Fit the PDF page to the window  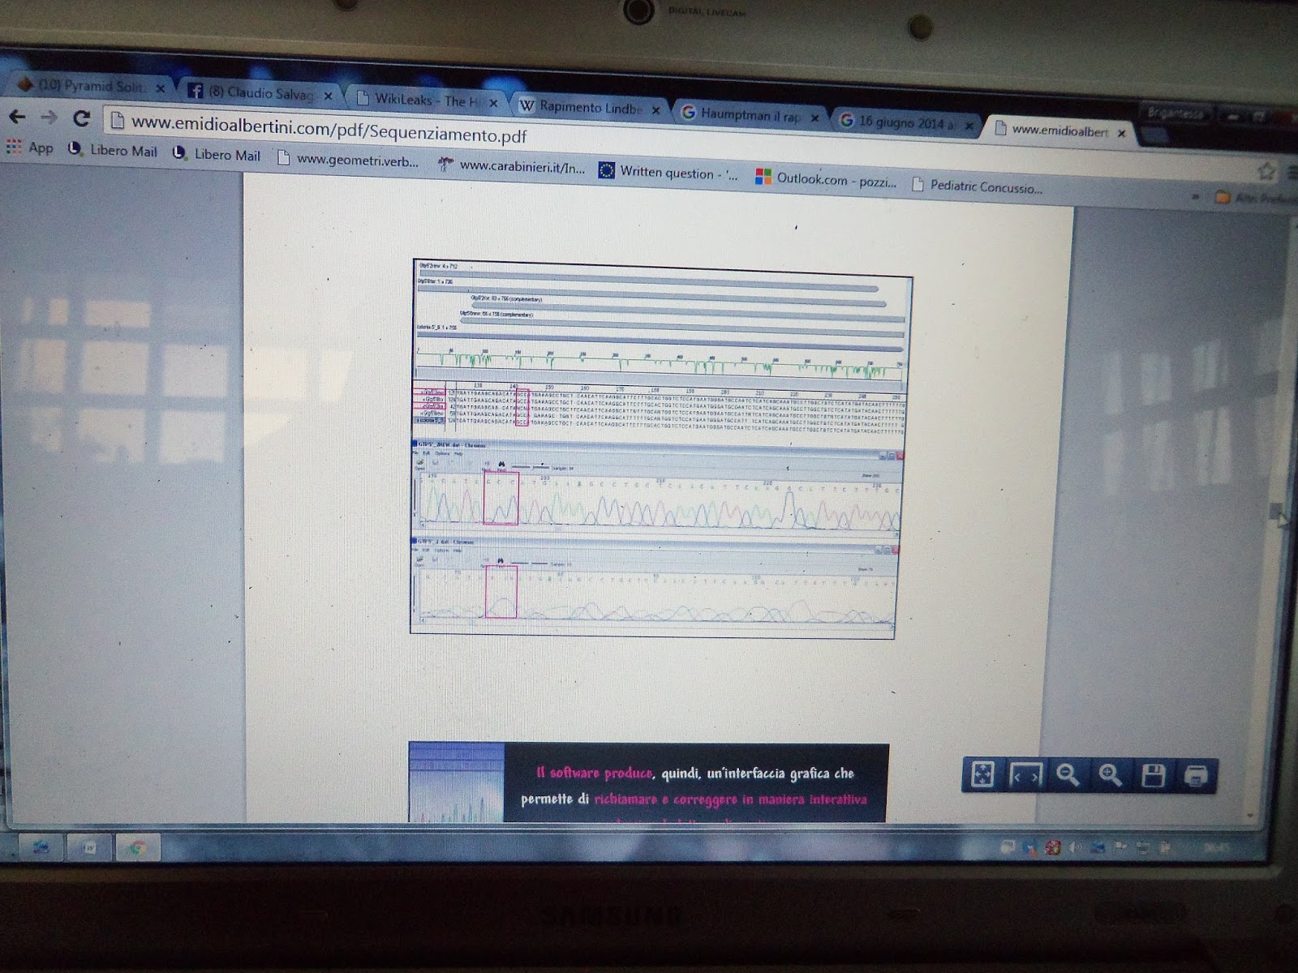[x=982, y=775]
